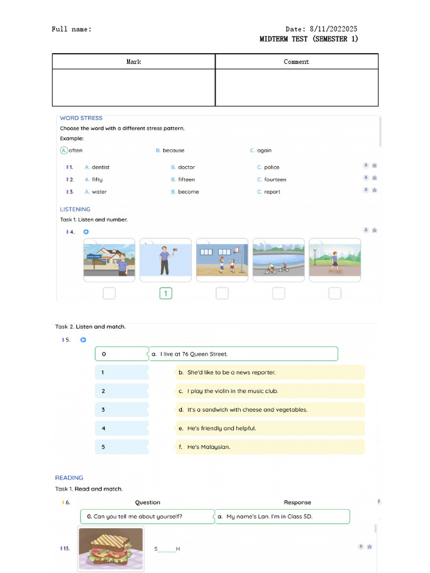Screen dimensions: 430x573
Task: Click the pin icon on the fifty row
Action: (366, 178)
